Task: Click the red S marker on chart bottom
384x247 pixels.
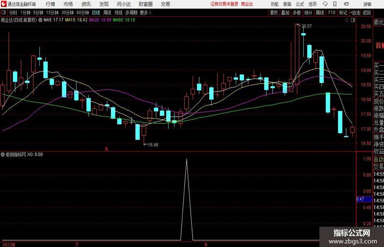Action: tap(106, 149)
